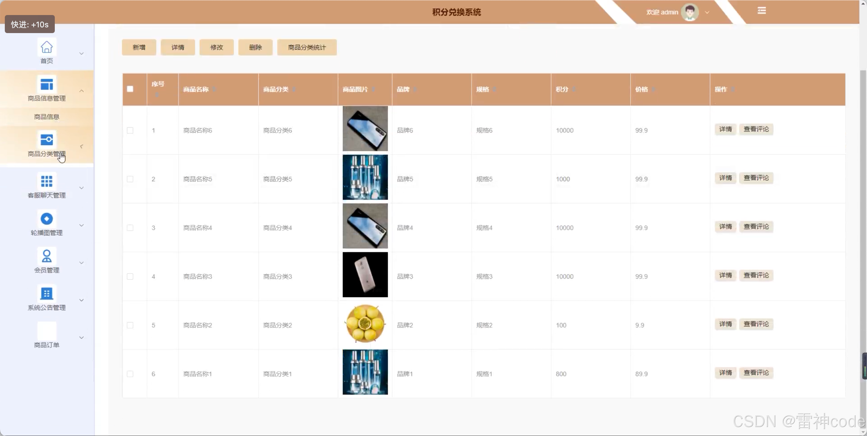Viewport: 867px width, 436px height.
Task: View 查看评论 for 商品名称6
Action: click(756, 129)
